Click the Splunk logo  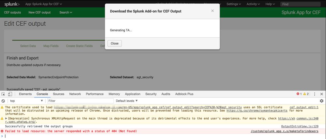[12, 4]
